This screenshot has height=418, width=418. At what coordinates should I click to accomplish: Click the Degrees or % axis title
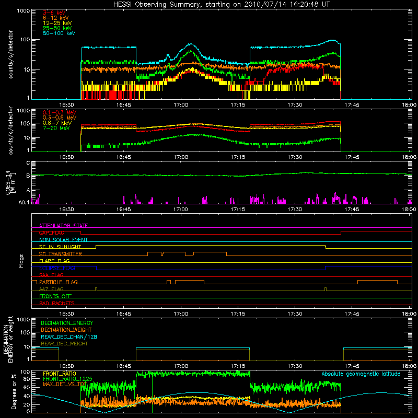[x=14, y=391]
